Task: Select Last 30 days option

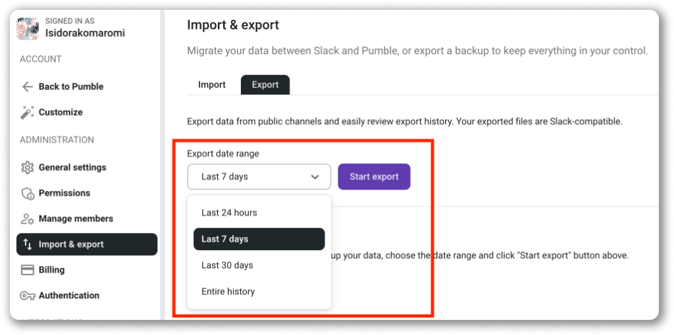Action: click(x=227, y=265)
